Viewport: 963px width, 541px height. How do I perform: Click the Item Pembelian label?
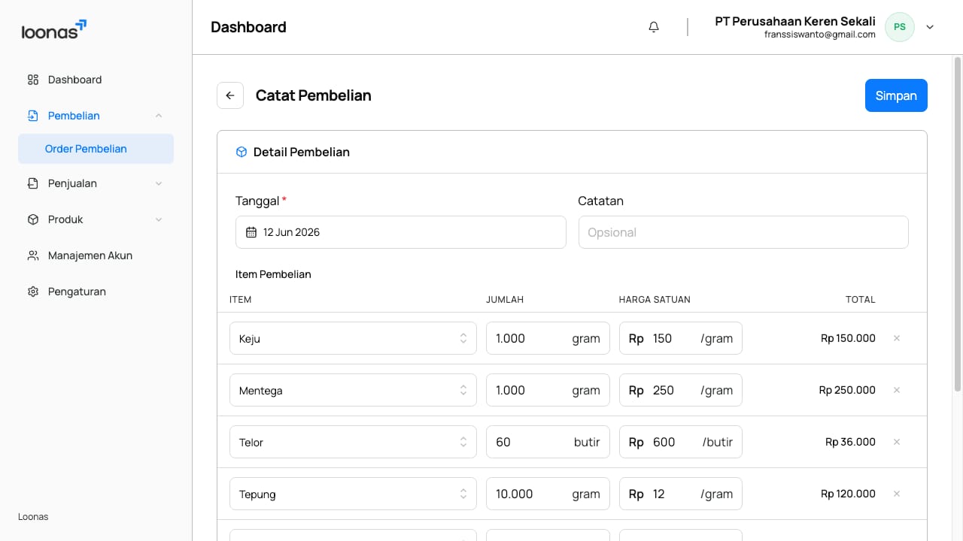point(273,274)
